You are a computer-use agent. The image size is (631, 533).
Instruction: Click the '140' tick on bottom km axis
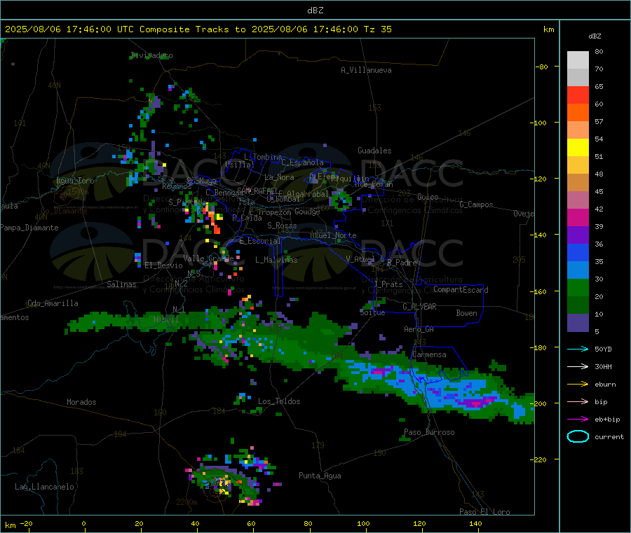pyautogui.click(x=475, y=523)
